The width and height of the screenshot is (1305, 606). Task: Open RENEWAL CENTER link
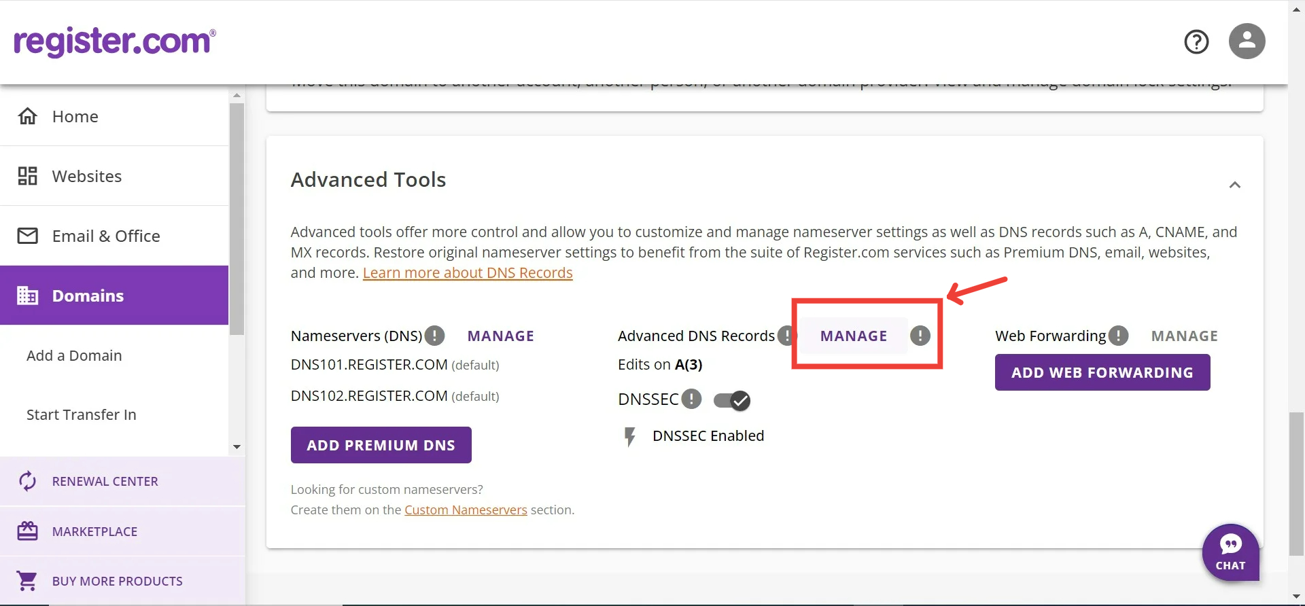pyautogui.click(x=105, y=481)
